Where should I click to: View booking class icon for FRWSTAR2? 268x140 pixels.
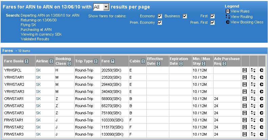coord(261,127)
